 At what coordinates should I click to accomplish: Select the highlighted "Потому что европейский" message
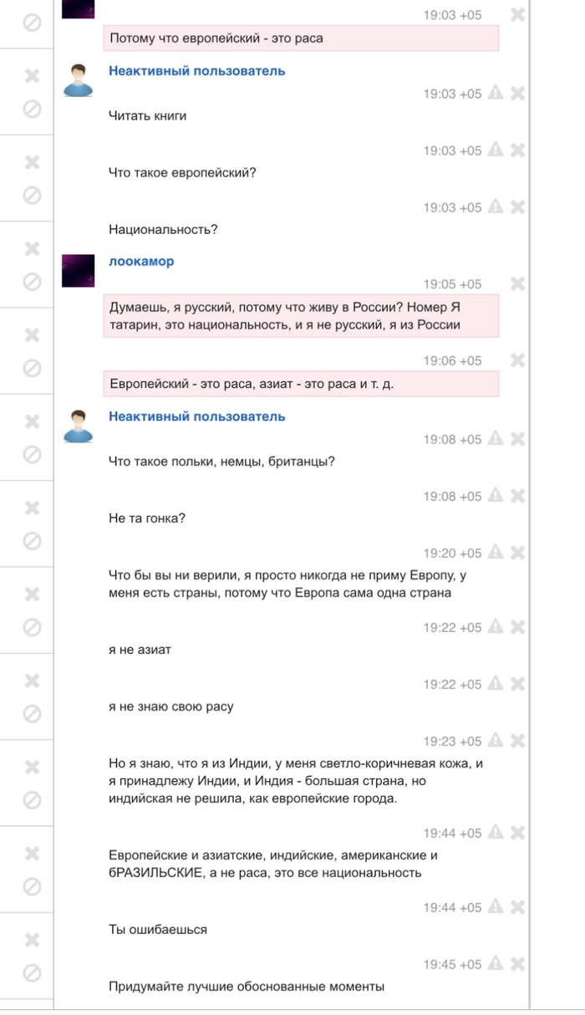[301, 38]
